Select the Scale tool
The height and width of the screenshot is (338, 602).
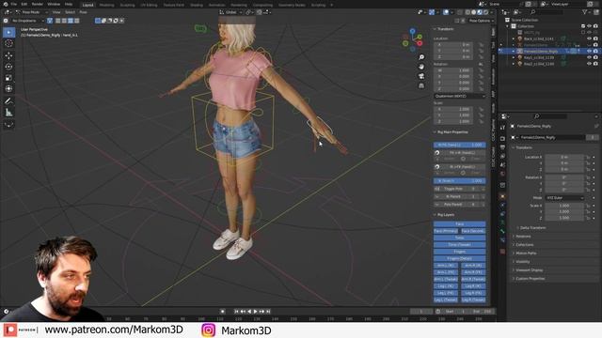[8, 78]
